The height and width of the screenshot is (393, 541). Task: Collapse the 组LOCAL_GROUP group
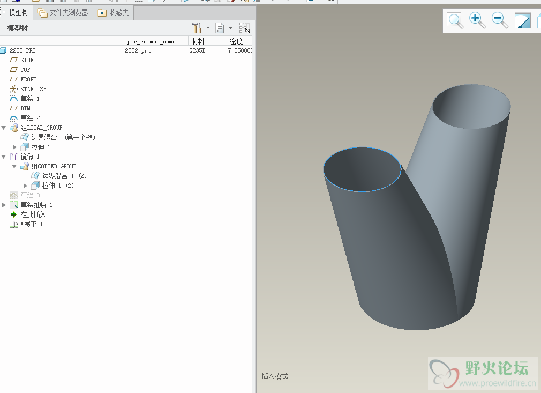(4, 128)
